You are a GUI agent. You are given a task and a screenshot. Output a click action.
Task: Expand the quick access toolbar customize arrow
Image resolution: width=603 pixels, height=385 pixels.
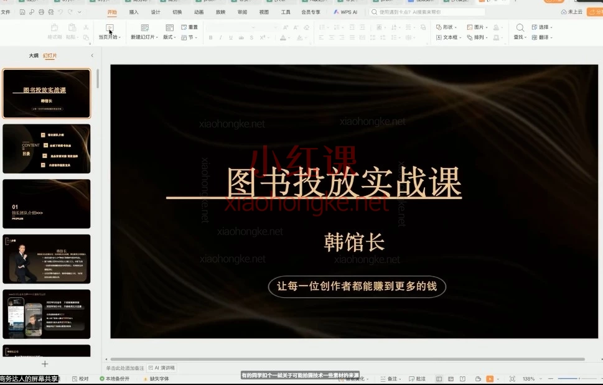79,12
